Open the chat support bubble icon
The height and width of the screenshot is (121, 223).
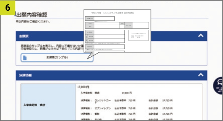click(x=218, y=85)
